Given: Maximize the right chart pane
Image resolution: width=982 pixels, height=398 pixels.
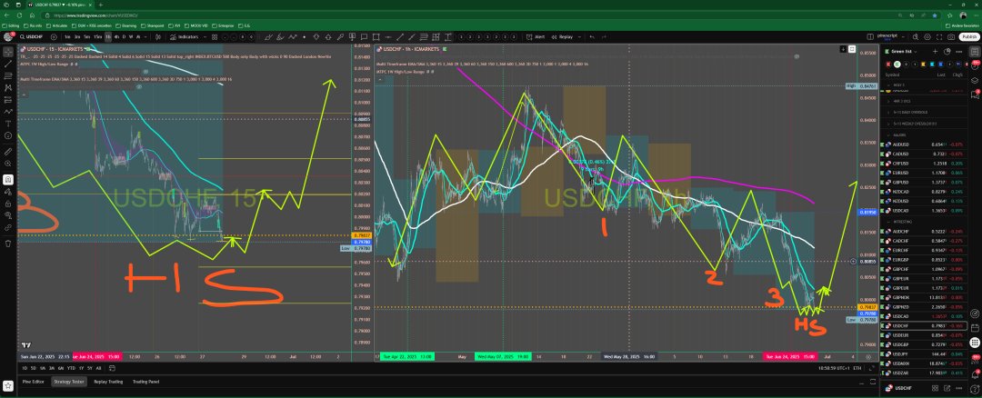Looking at the screenshot, I should [852, 49].
